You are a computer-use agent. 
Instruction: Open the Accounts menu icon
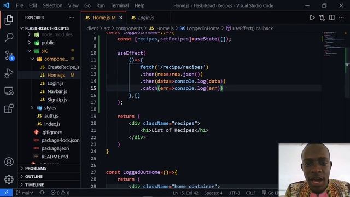pyautogui.click(x=9, y=162)
